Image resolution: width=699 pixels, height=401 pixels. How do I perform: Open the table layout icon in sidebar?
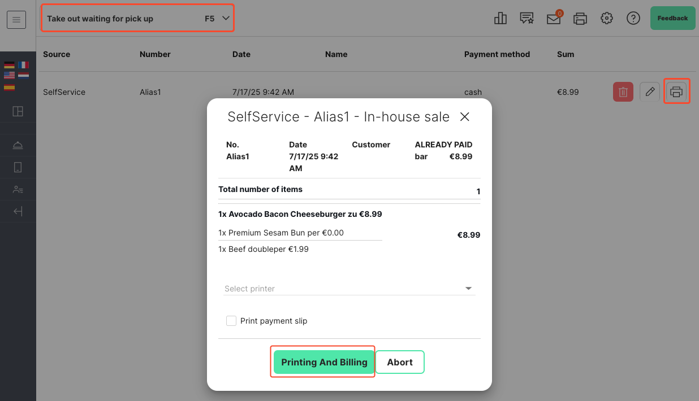coord(18,111)
